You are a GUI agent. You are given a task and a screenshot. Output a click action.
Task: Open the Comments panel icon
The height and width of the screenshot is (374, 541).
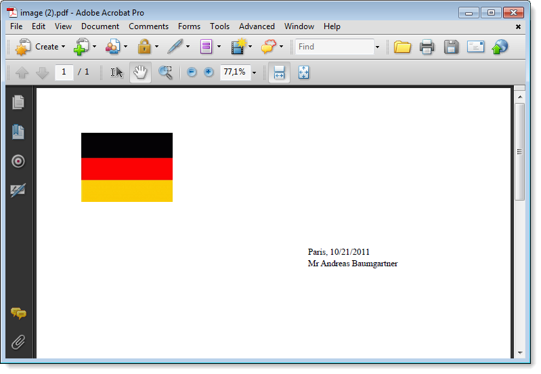point(19,313)
